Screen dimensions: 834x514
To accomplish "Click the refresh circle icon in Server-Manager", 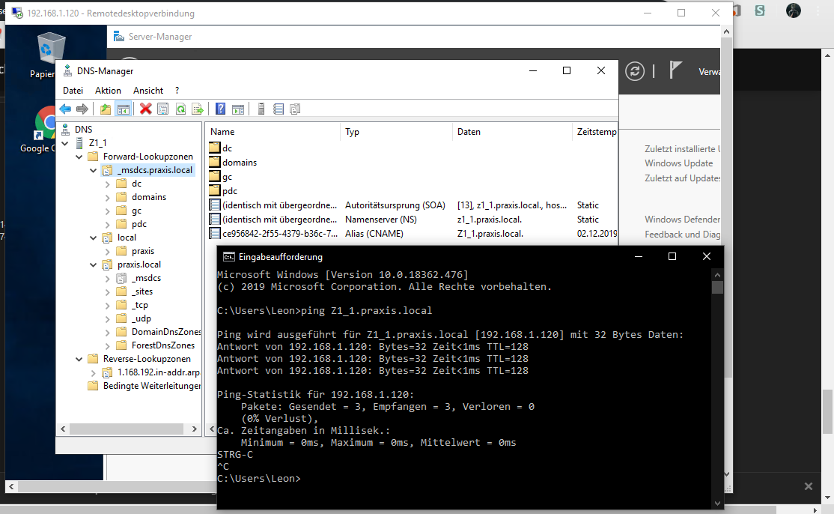I will coord(635,71).
